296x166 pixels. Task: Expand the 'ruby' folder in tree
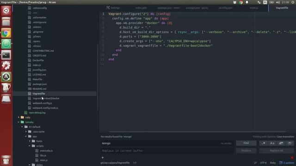coord(18,117)
